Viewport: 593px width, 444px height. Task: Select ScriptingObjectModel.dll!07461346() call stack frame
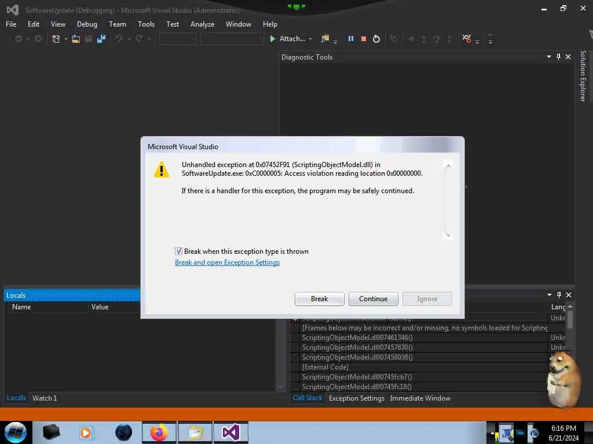(357, 338)
